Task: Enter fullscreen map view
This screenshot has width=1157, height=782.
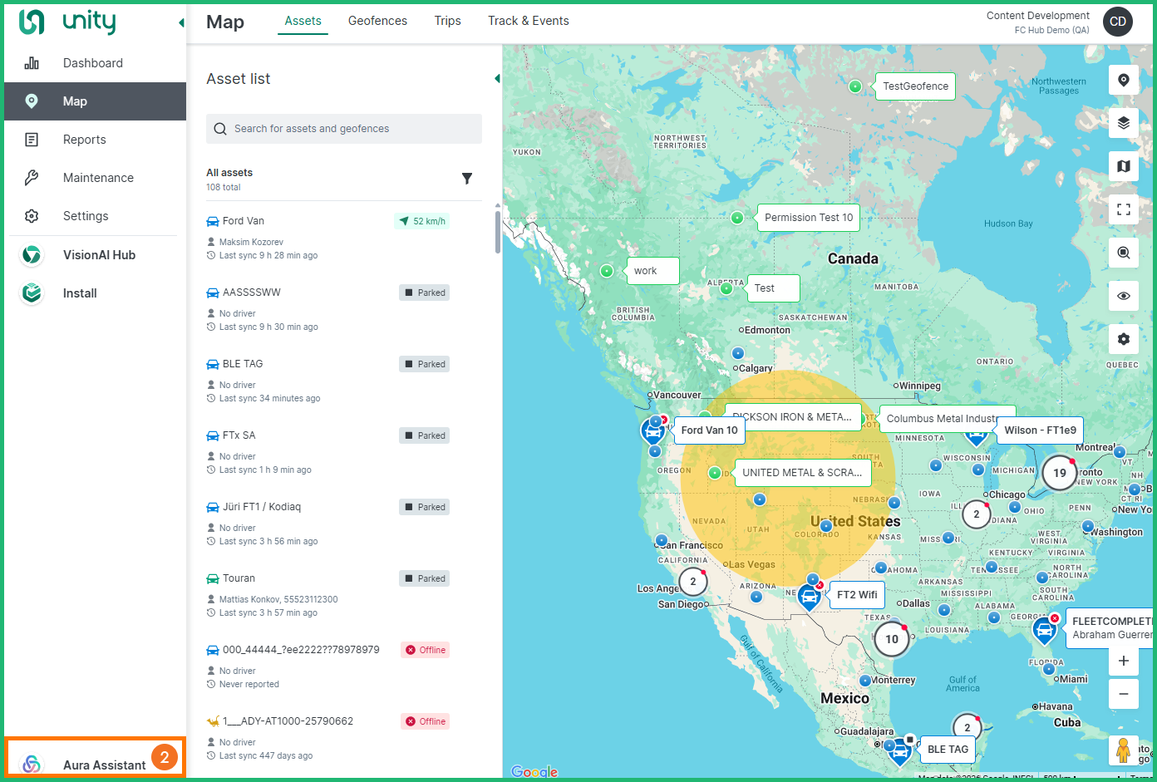Action: (1123, 209)
